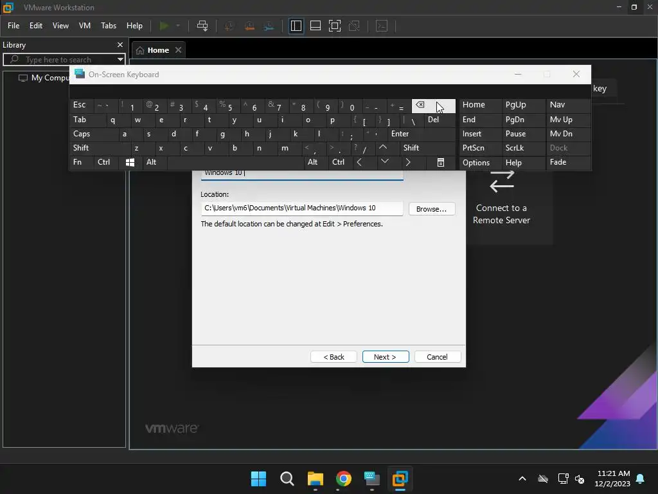This screenshot has height=494, width=658.
Task: Close the Library panel
Action: pos(120,44)
